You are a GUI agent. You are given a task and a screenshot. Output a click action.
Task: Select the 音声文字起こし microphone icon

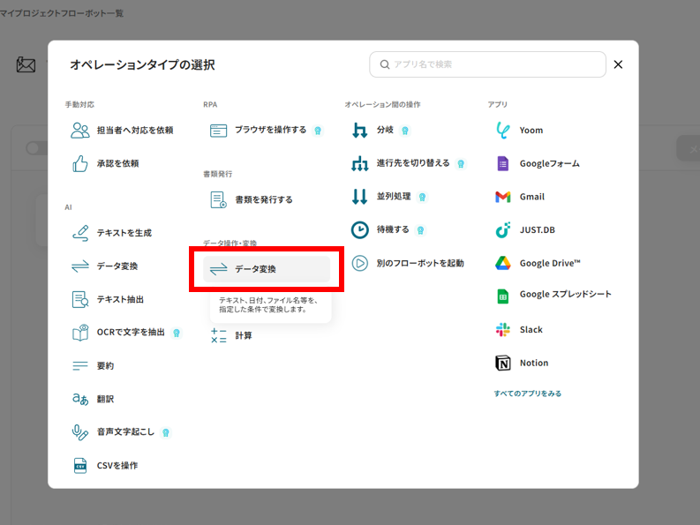tap(80, 432)
